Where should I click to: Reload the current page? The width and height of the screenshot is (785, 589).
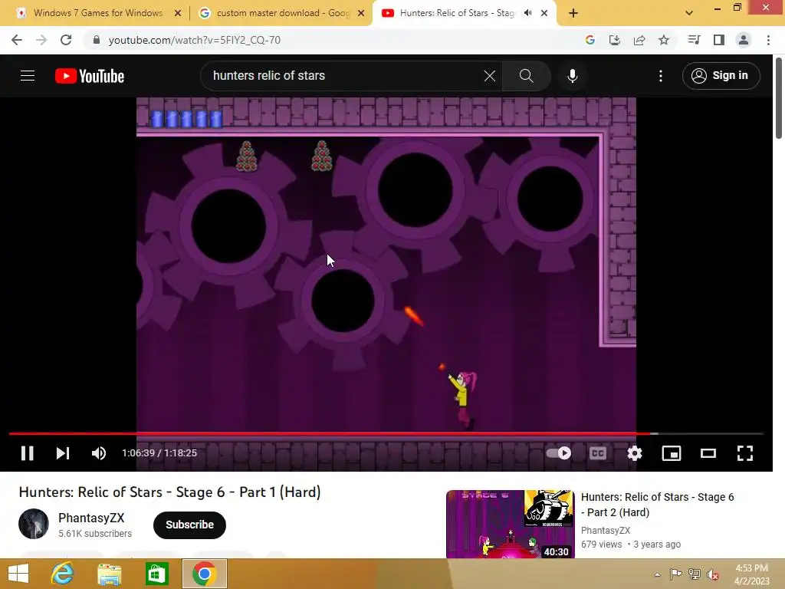coord(66,40)
